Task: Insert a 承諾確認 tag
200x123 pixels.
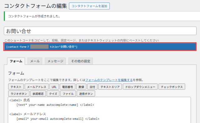Action: (38, 94)
